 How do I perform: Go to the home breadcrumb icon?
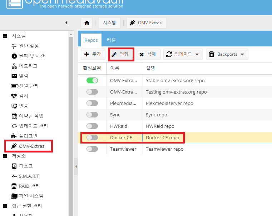pos(87,23)
